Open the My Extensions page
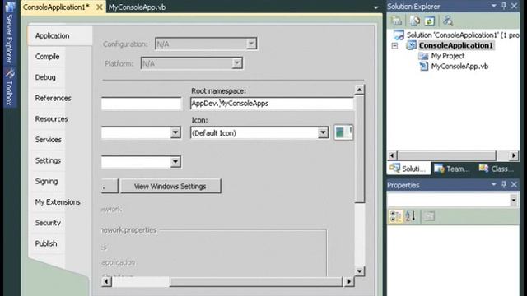527x296 pixels. point(58,202)
